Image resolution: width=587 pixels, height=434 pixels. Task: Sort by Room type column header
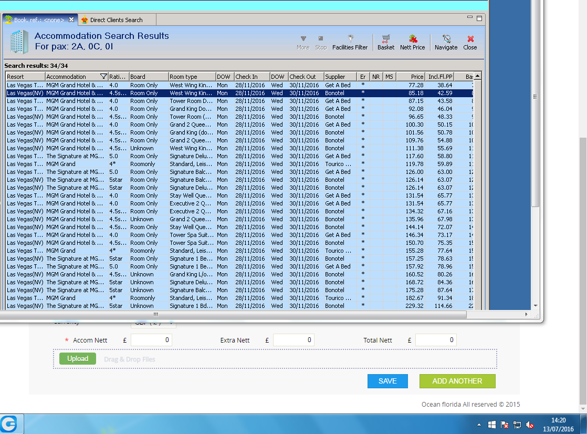click(x=192, y=77)
